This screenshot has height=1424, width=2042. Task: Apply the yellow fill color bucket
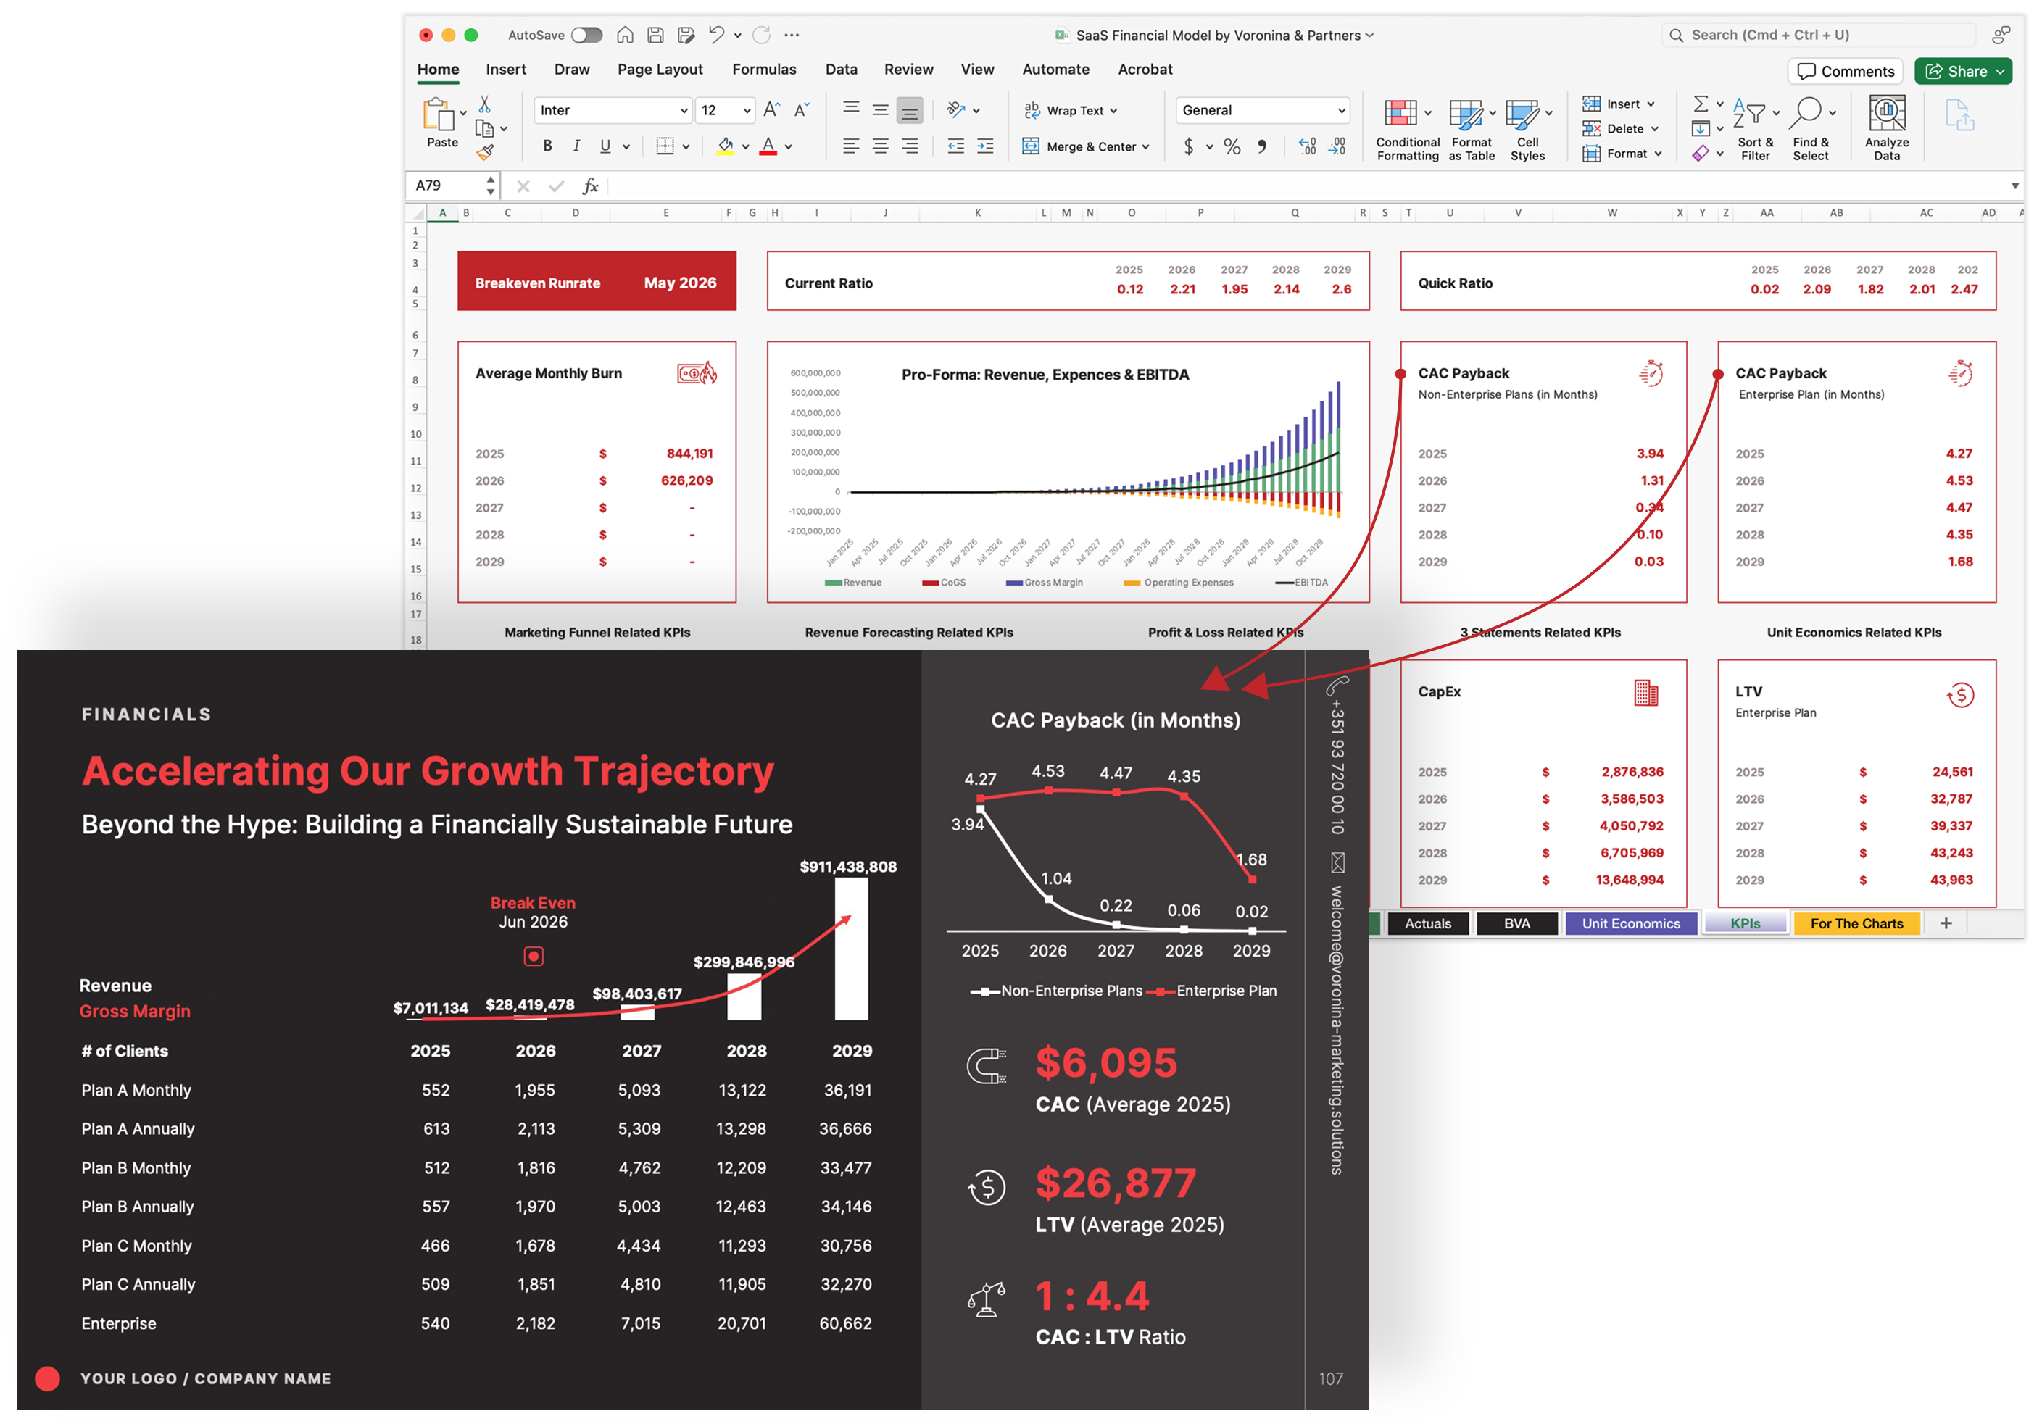tap(726, 146)
